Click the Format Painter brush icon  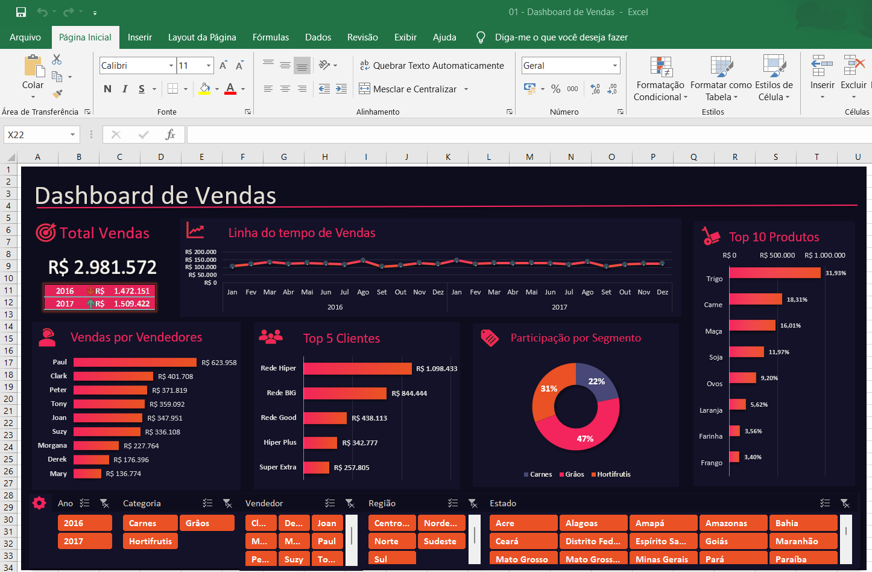point(57,94)
